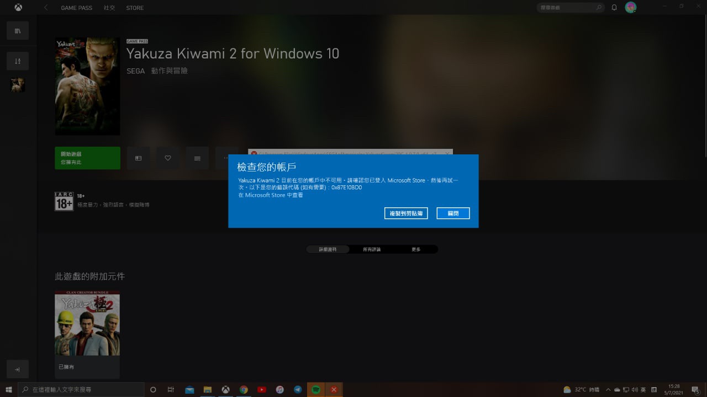Open File Explorer on the taskbar
Image resolution: width=707 pixels, height=397 pixels.
[208, 389]
